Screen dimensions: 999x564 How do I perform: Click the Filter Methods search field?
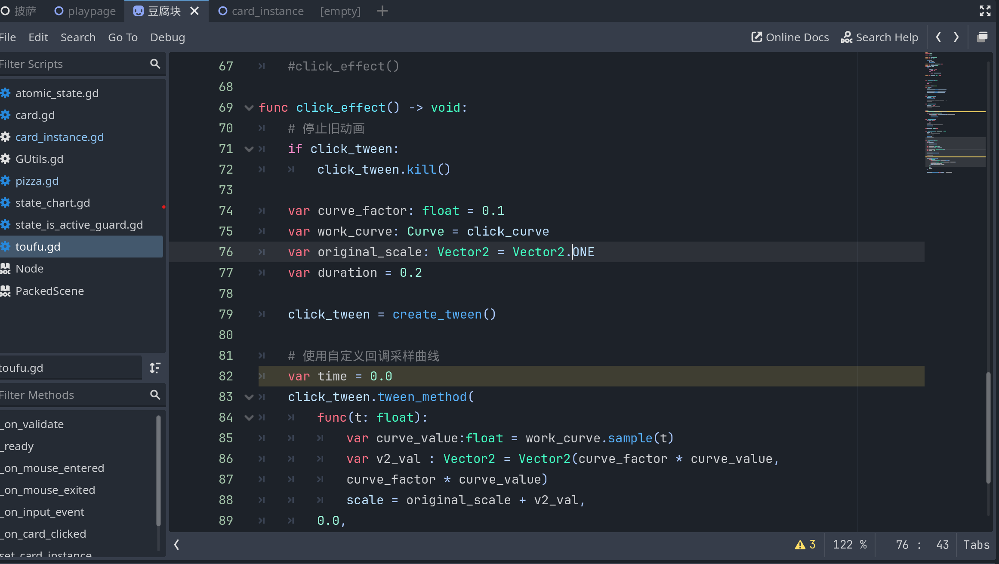tap(73, 395)
